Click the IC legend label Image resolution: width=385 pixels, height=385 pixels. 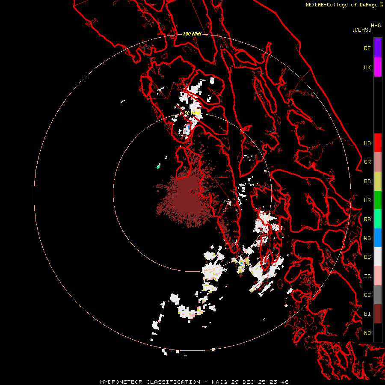pos(367,276)
